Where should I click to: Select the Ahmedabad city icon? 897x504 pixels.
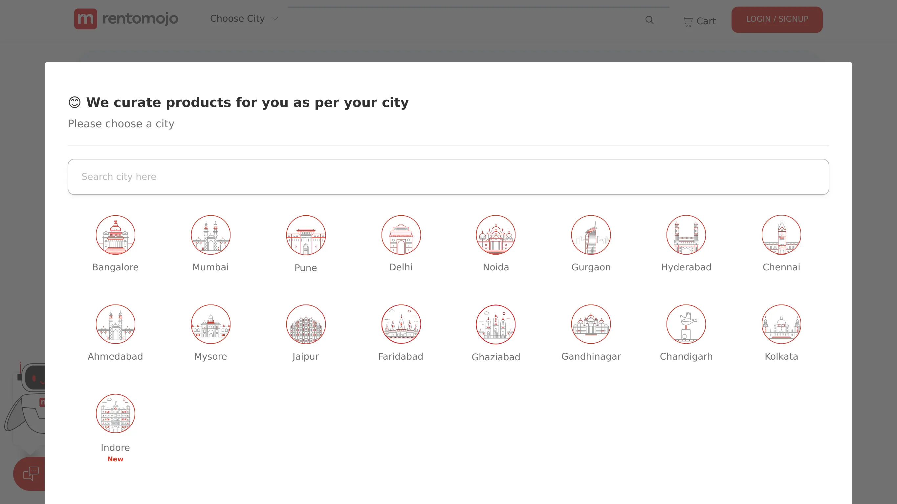click(x=115, y=324)
